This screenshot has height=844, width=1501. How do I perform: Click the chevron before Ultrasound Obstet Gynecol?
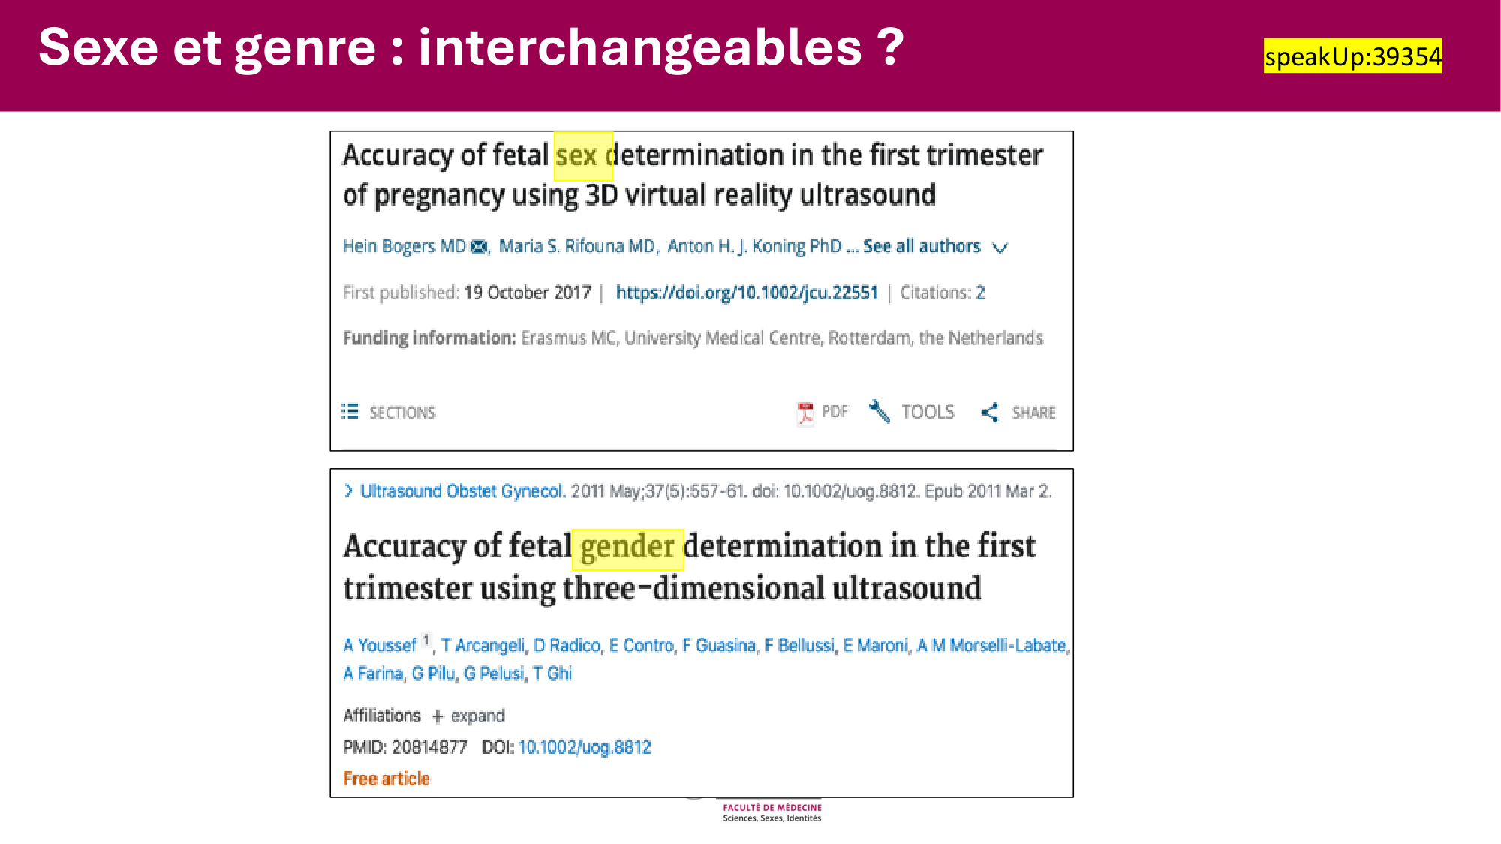coord(348,491)
